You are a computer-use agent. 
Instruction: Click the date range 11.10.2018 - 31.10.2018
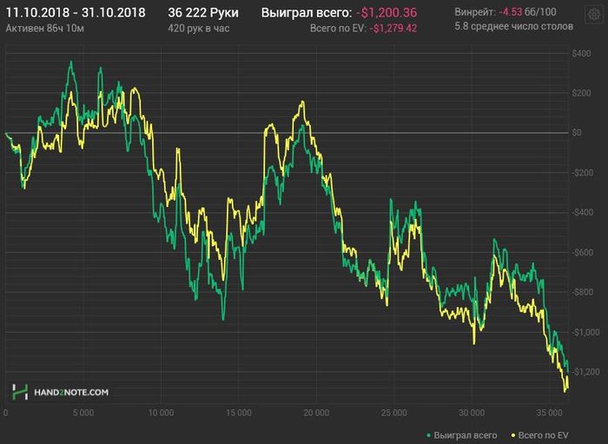[x=76, y=13]
